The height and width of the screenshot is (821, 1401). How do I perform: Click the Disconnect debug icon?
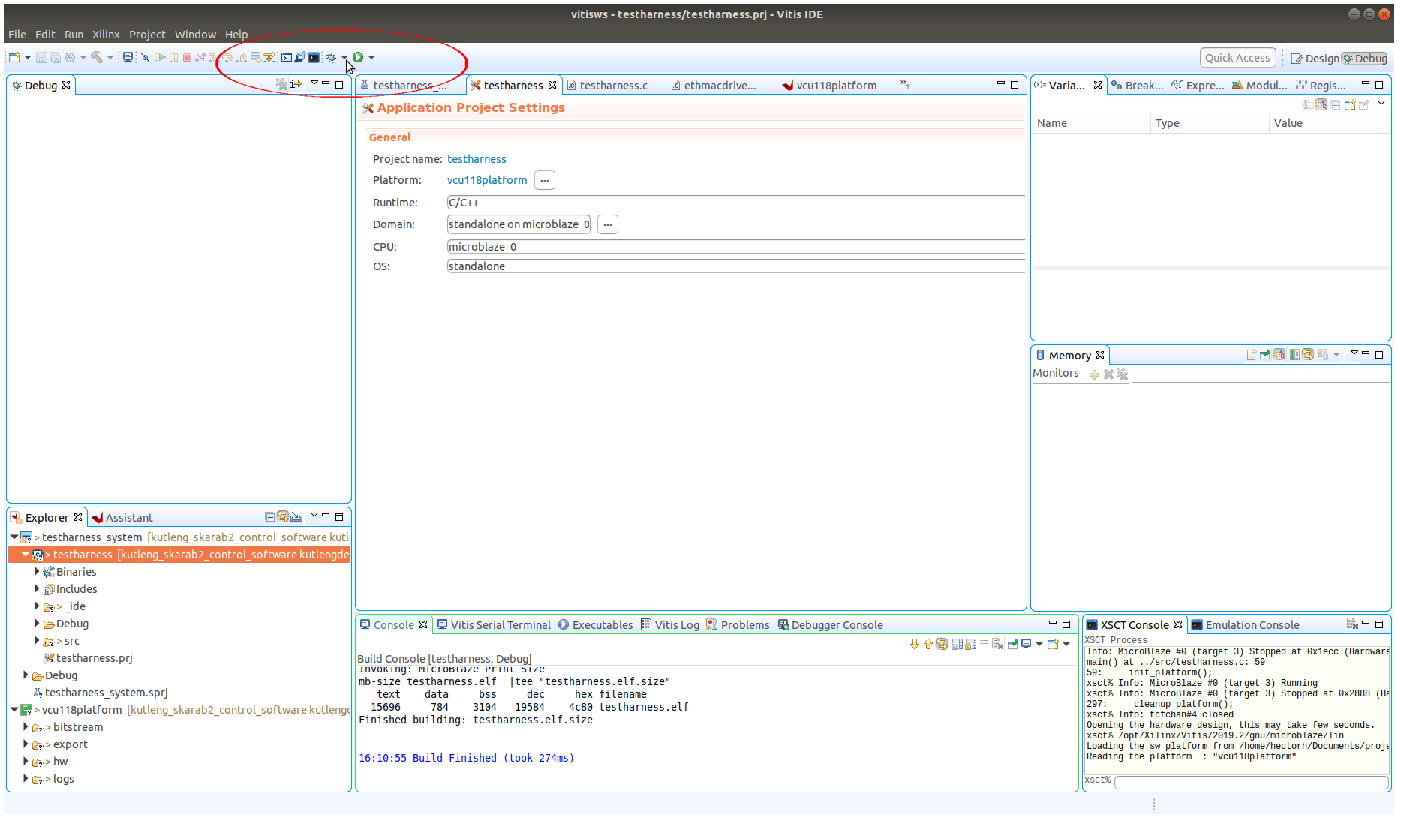click(x=200, y=57)
